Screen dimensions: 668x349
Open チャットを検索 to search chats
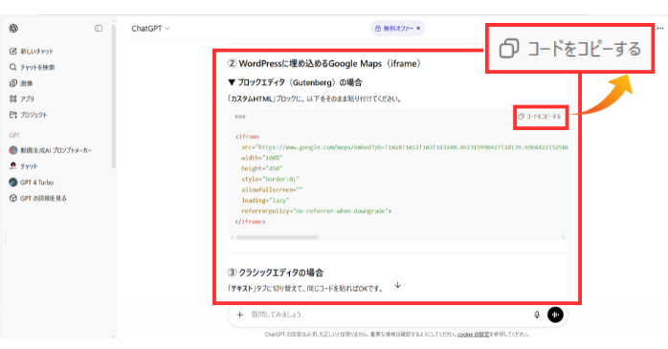(32, 67)
